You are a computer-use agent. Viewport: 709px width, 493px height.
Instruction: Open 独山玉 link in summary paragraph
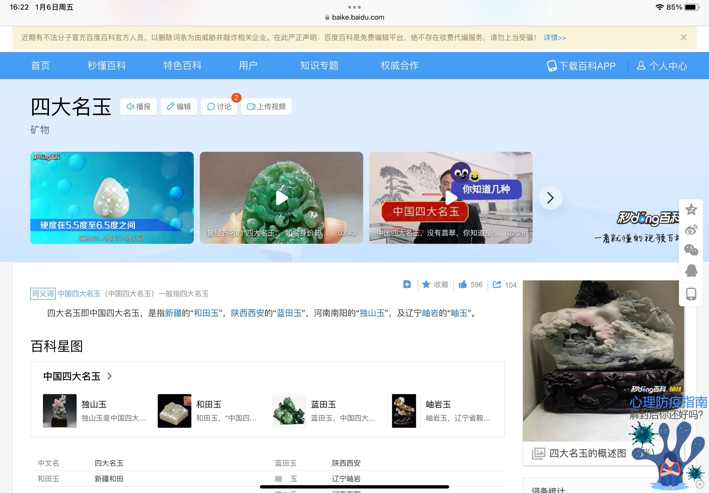click(372, 313)
